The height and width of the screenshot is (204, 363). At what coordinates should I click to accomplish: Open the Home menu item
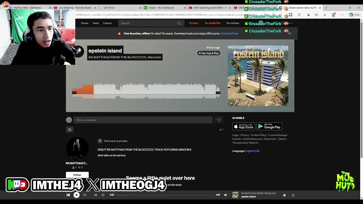click(x=85, y=23)
